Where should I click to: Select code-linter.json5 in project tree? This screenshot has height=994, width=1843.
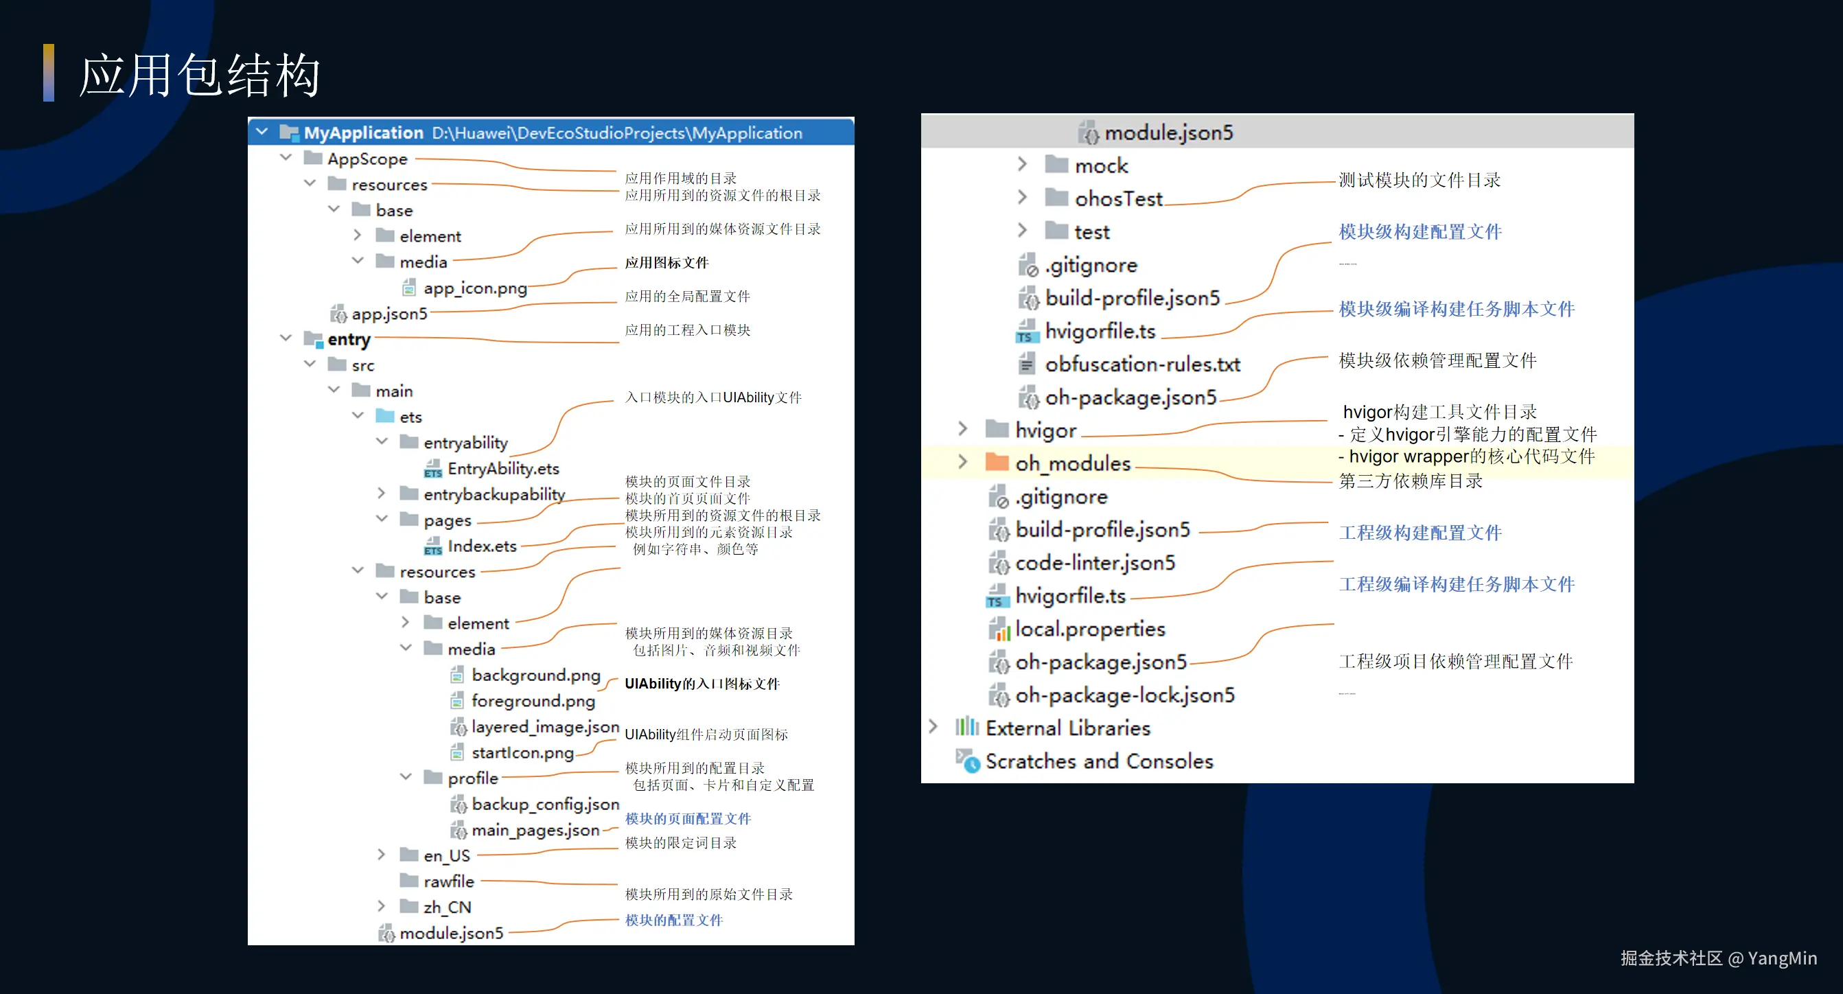[x=1095, y=563]
